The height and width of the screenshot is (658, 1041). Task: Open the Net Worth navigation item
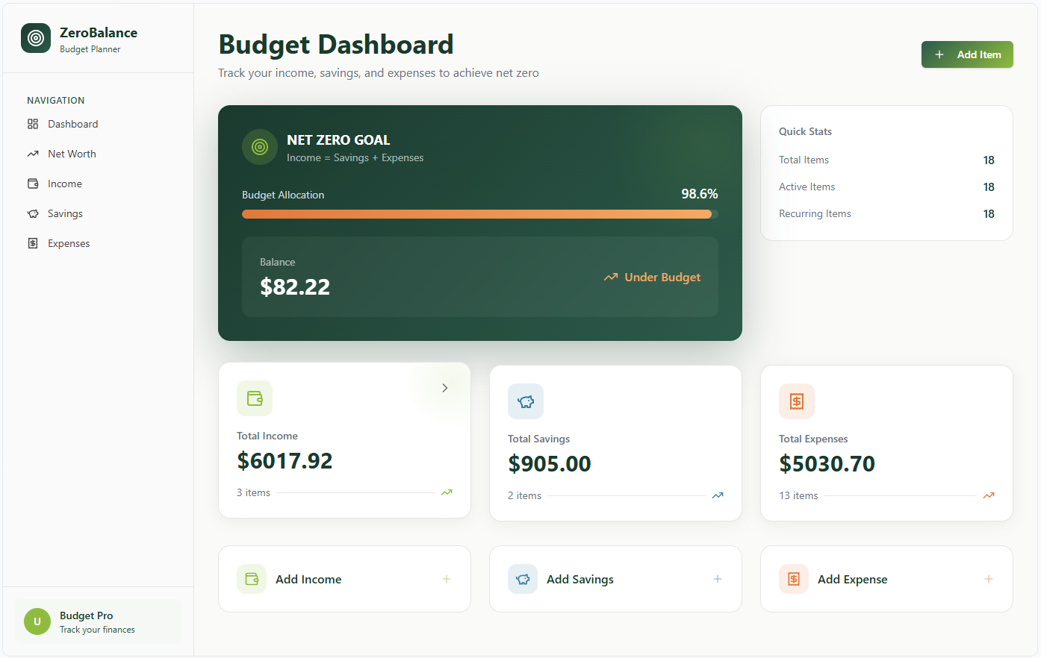pos(98,154)
